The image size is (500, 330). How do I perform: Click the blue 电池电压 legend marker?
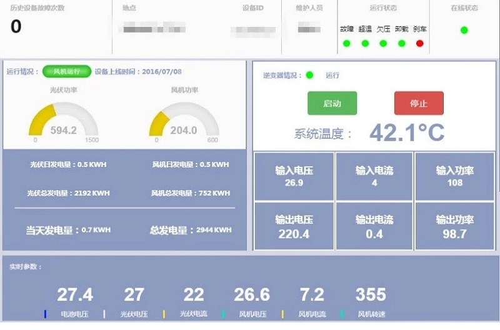click(45, 314)
